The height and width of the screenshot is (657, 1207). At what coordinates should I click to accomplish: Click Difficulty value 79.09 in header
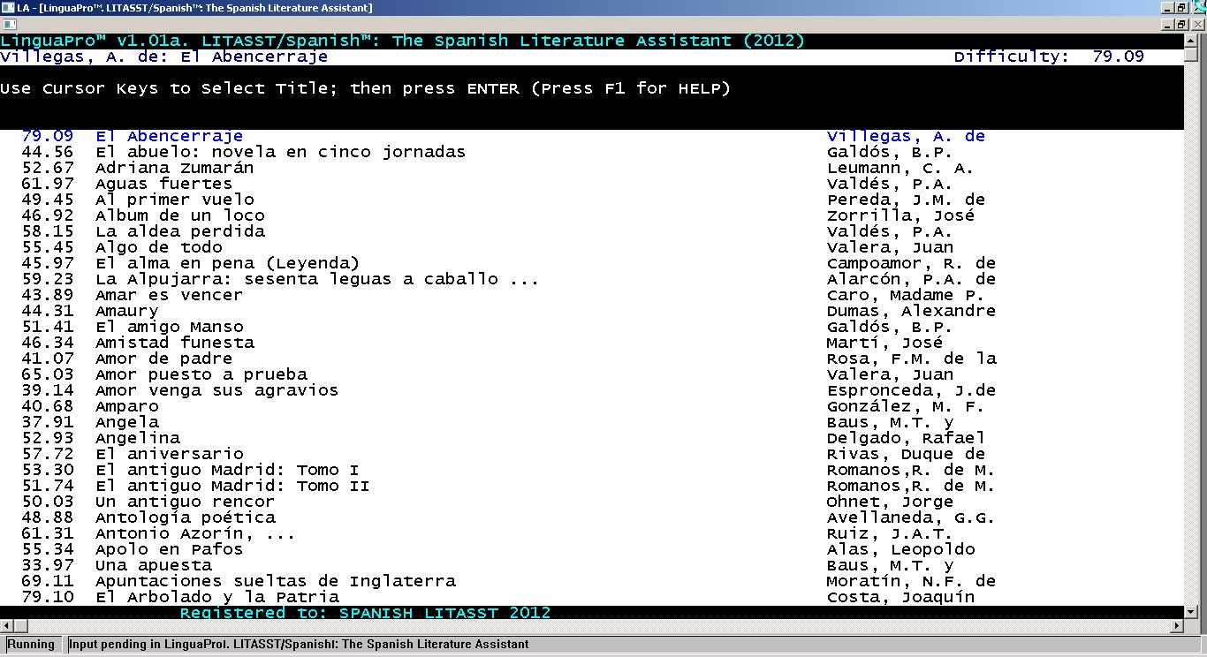(1118, 57)
